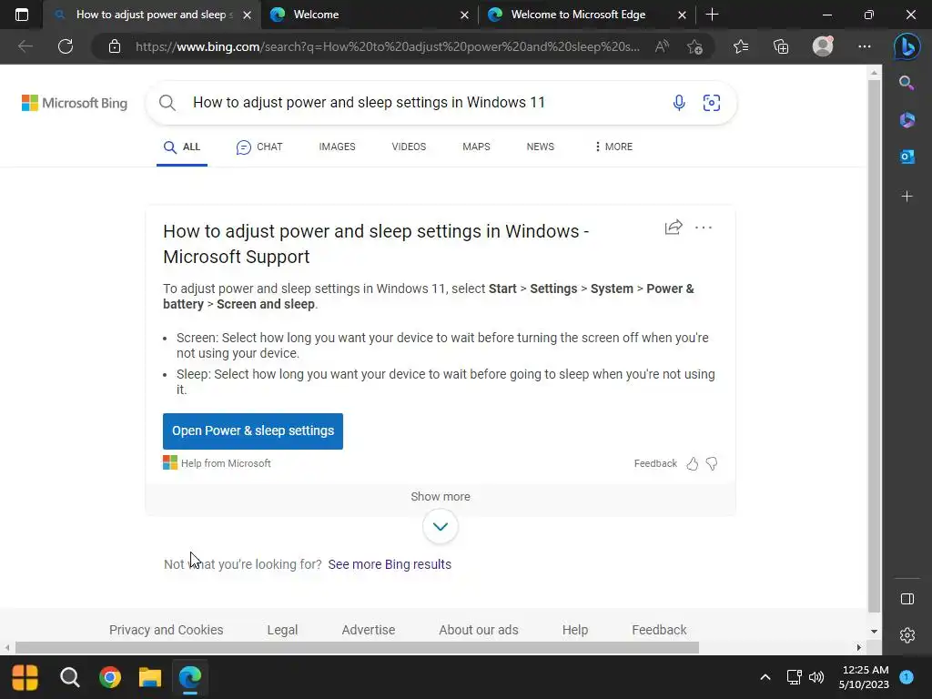The image size is (932, 699).
Task: Open Feedback footer link
Action: click(659, 630)
